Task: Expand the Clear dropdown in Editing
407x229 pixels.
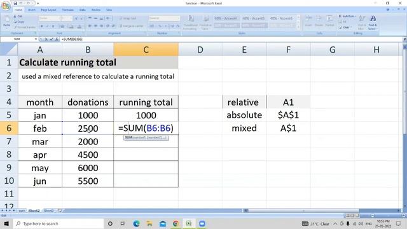Action: click(351, 27)
